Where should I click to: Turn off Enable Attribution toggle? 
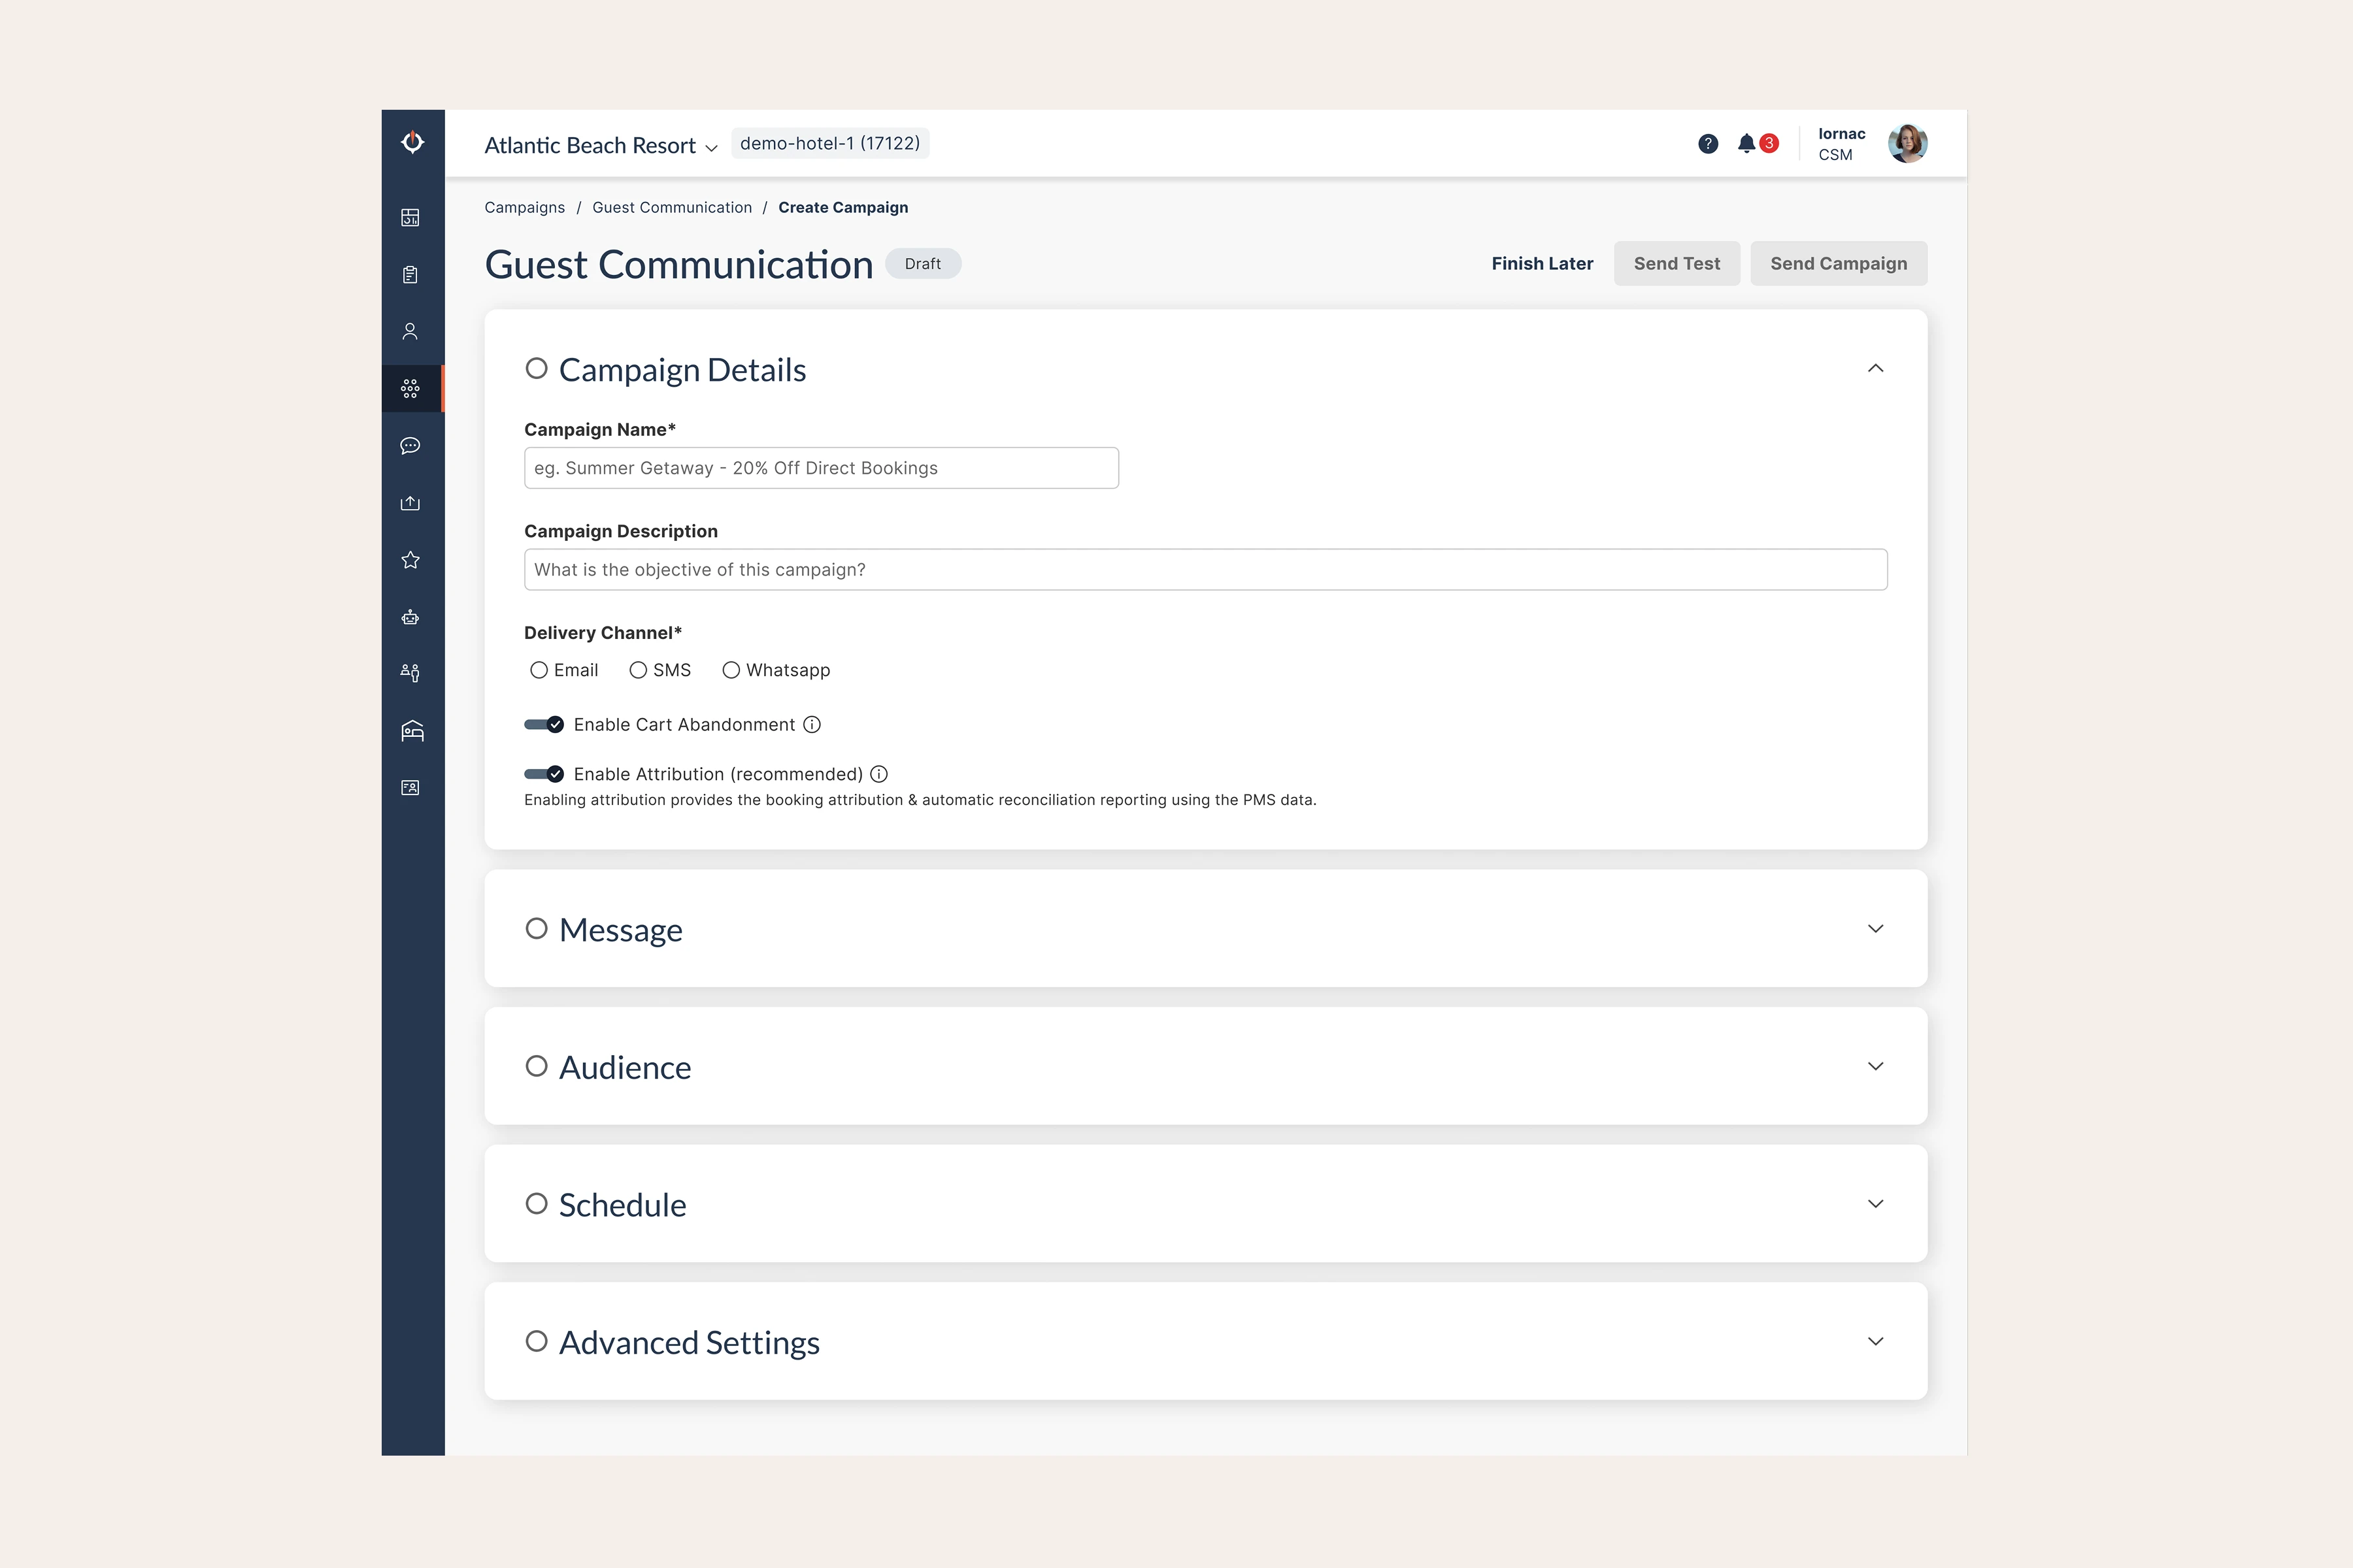543,773
